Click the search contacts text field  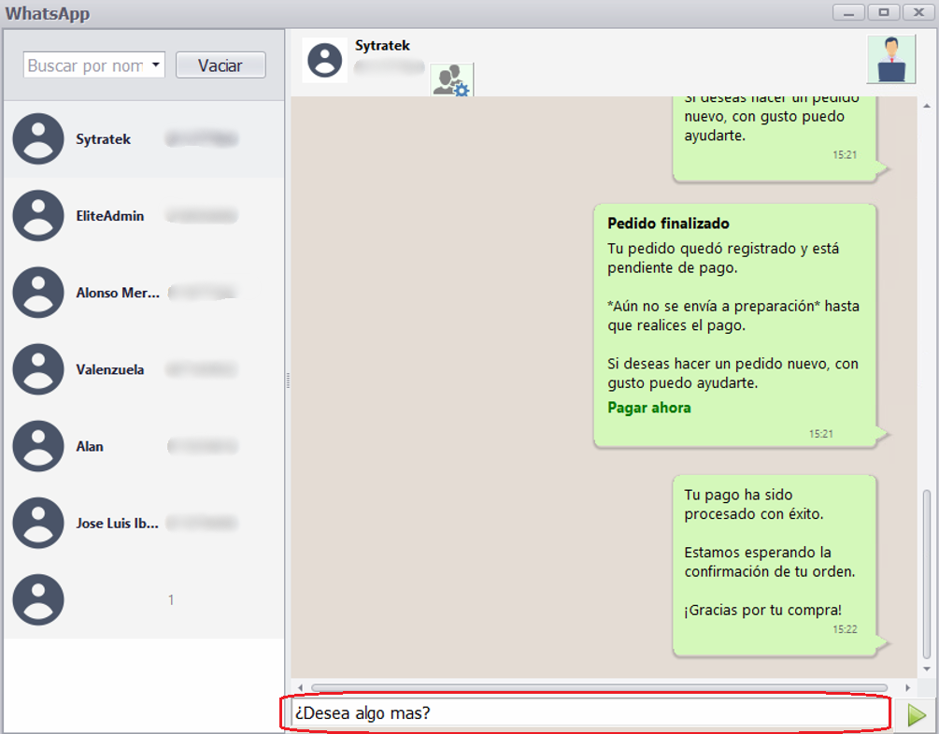85,65
